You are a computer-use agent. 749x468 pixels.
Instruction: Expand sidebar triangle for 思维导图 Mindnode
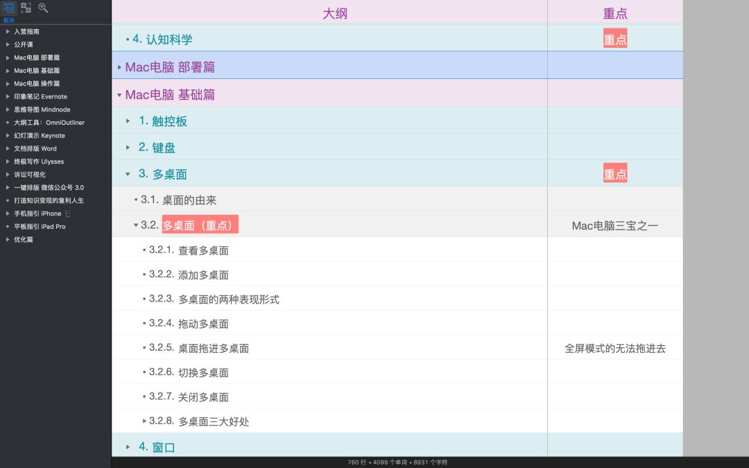(x=8, y=110)
